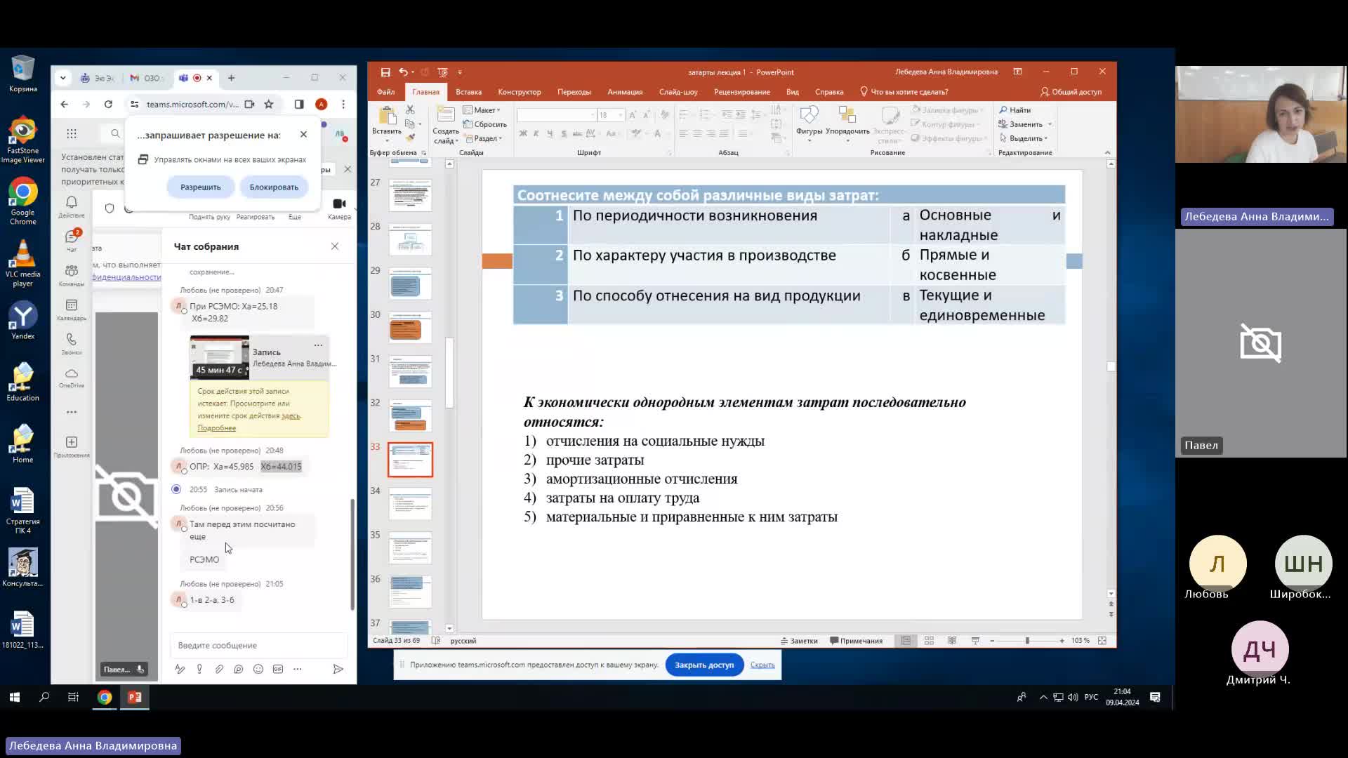Toggle Bold Ж formatting in the ribbon

tap(522, 133)
